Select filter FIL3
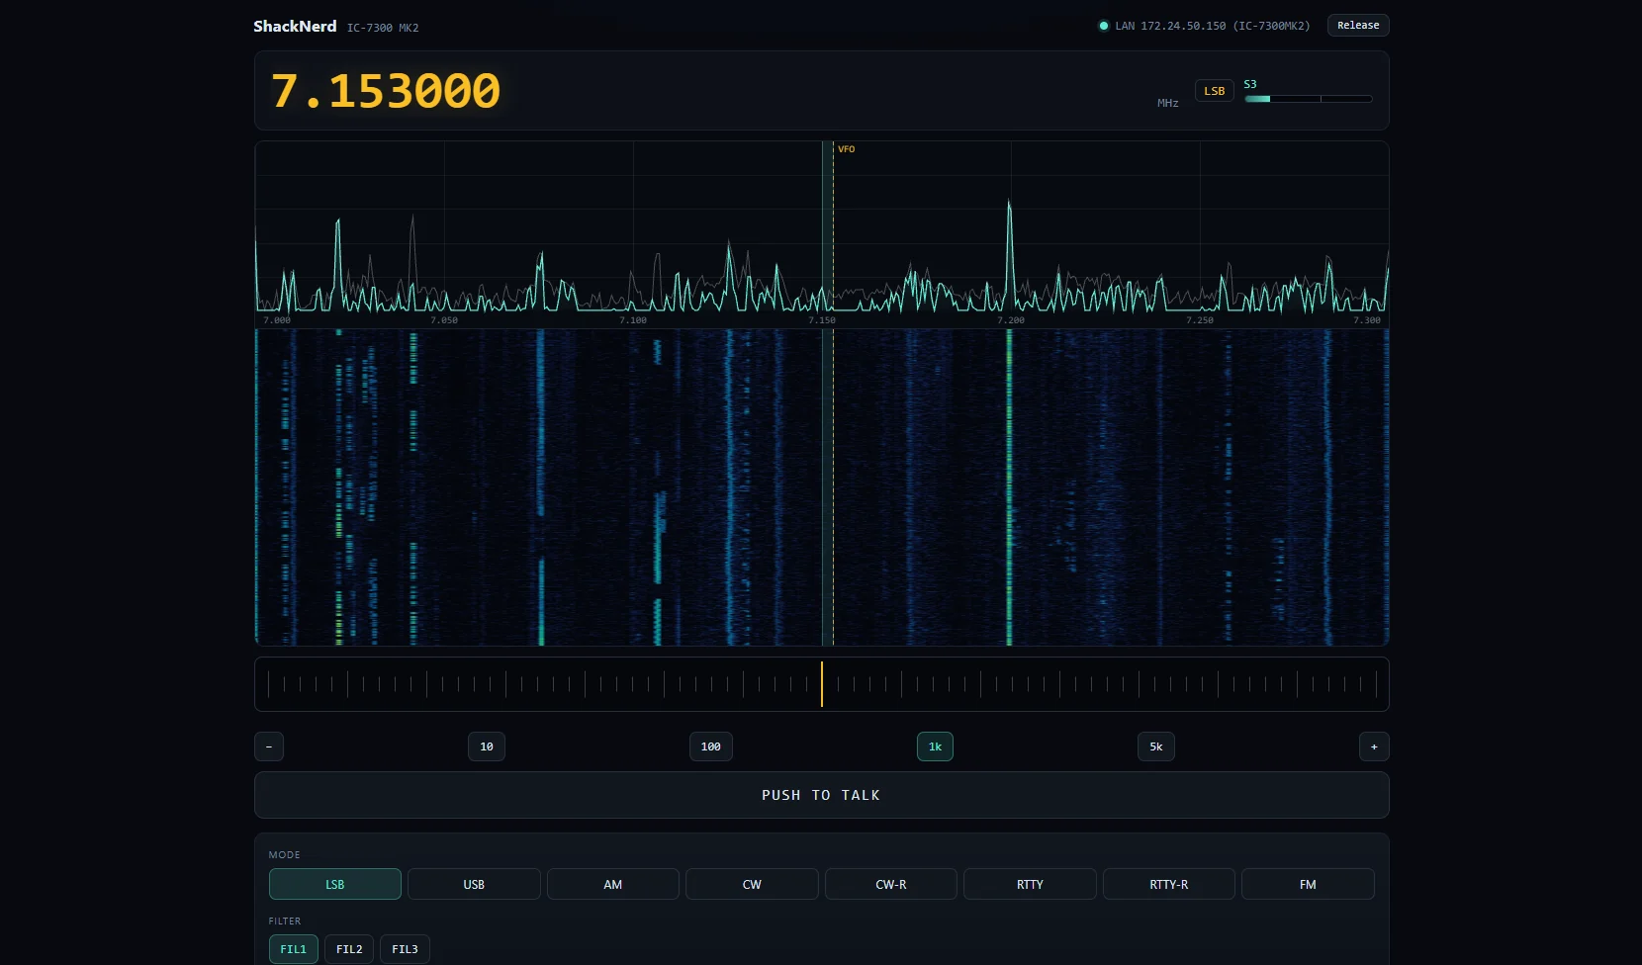1642x965 pixels. (x=405, y=949)
